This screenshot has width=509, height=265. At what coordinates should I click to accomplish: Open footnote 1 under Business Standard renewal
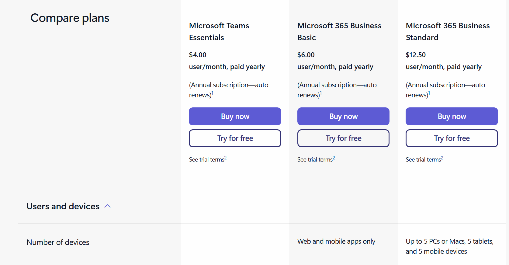pos(429,93)
